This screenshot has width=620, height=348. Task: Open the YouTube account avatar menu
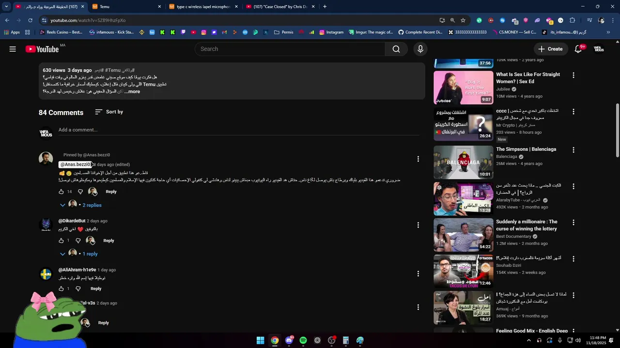tap(599, 49)
